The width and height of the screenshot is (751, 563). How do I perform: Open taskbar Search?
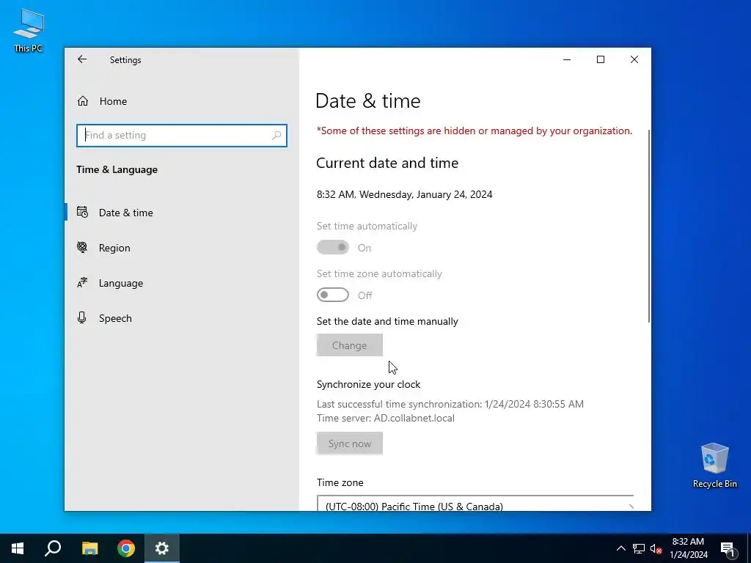click(53, 548)
